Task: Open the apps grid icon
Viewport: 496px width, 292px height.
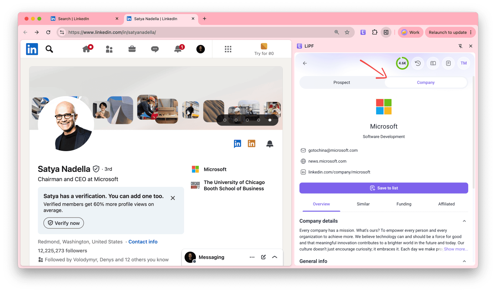Action: tap(228, 49)
